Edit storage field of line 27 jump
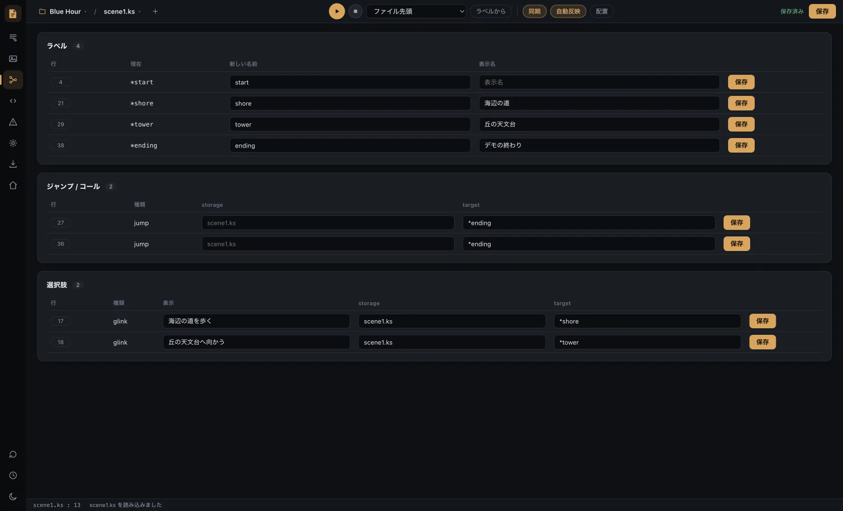 328,222
